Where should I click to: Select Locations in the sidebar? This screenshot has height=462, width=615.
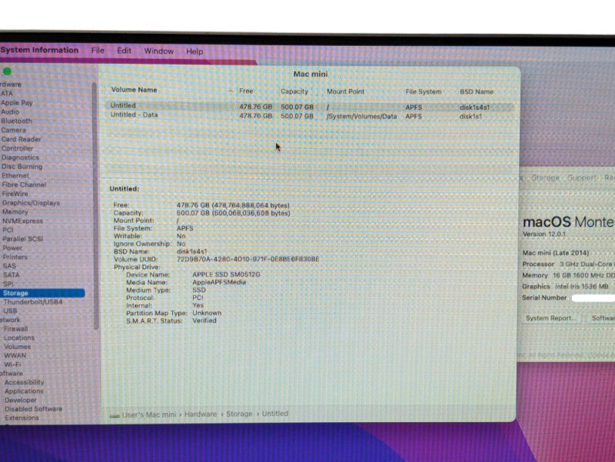19,337
